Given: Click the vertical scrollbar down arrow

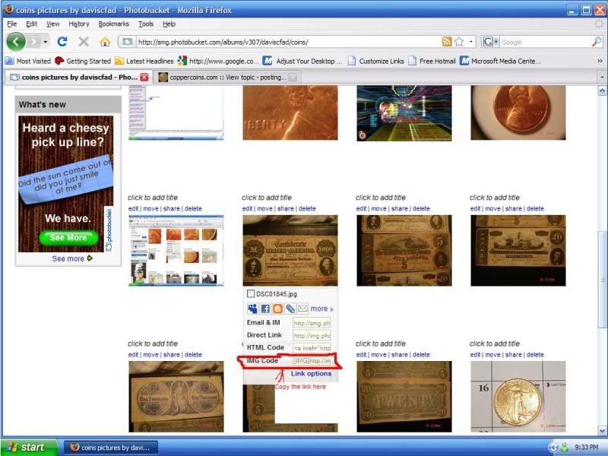Looking at the screenshot, I should coord(602,430).
